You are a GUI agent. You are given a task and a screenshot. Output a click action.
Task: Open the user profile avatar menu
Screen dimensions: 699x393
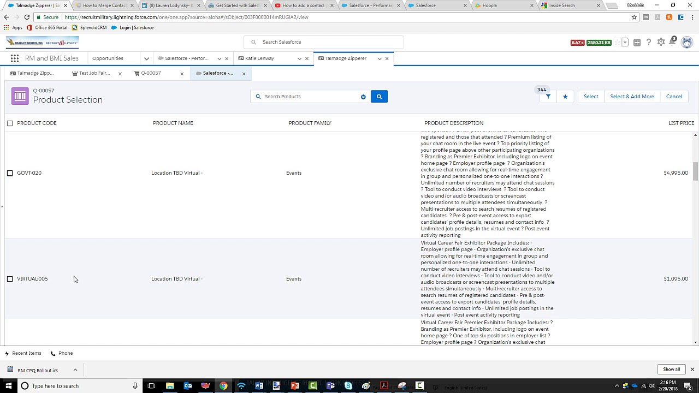[687, 42]
